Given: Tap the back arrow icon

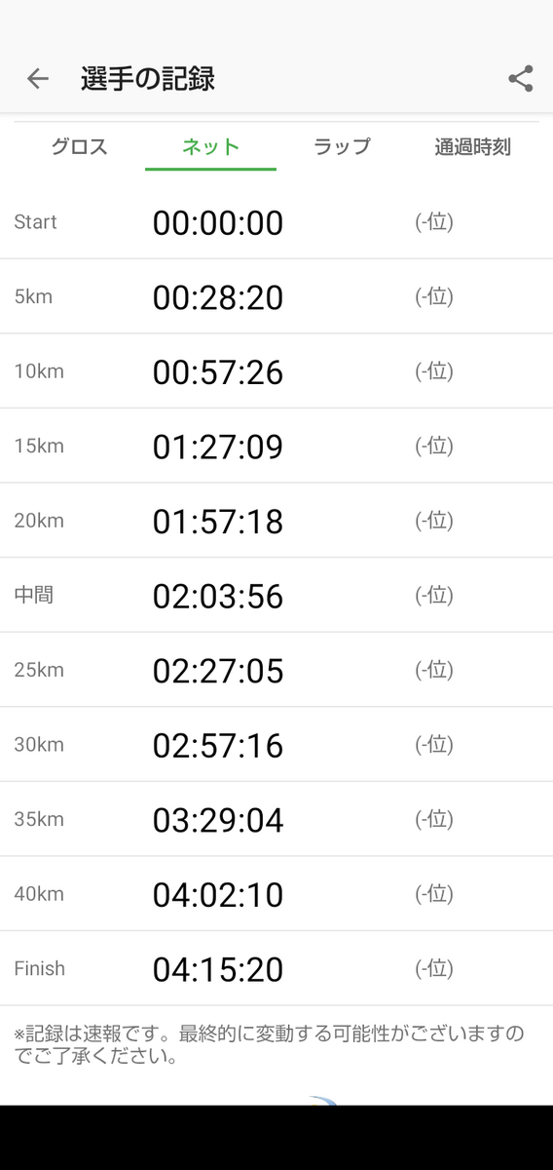Looking at the screenshot, I should coord(38,79).
